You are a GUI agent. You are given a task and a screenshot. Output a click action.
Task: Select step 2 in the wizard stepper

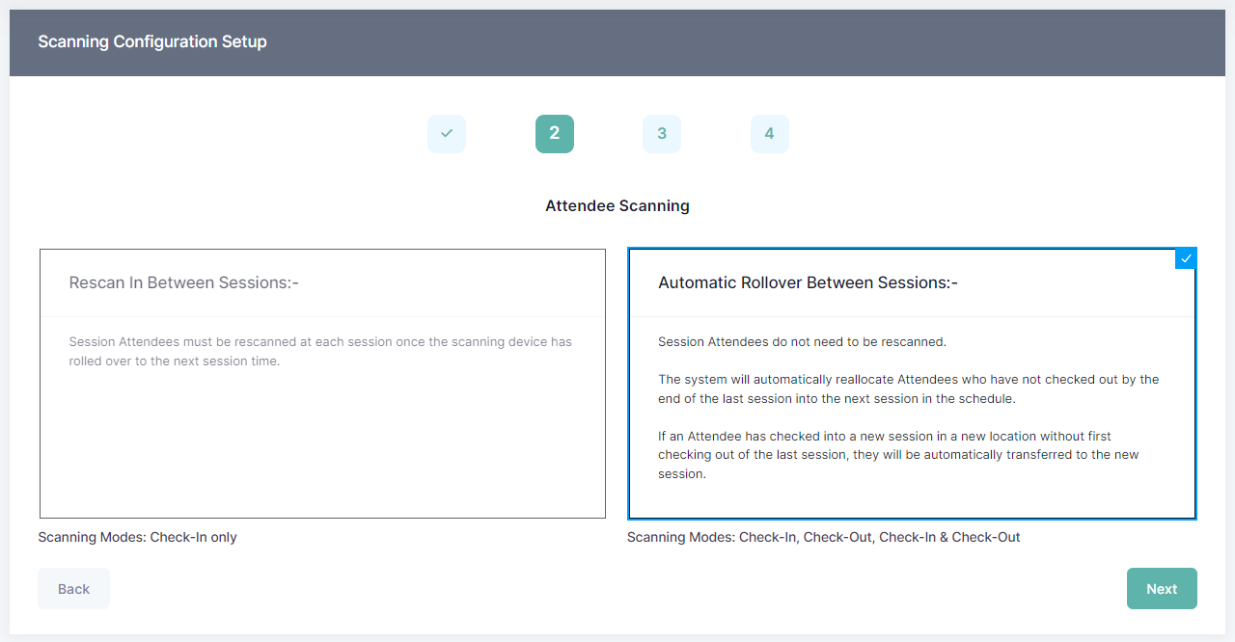[x=554, y=134]
